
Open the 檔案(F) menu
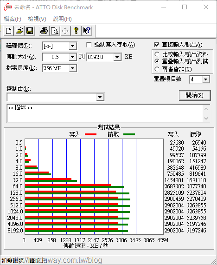tap(13, 19)
